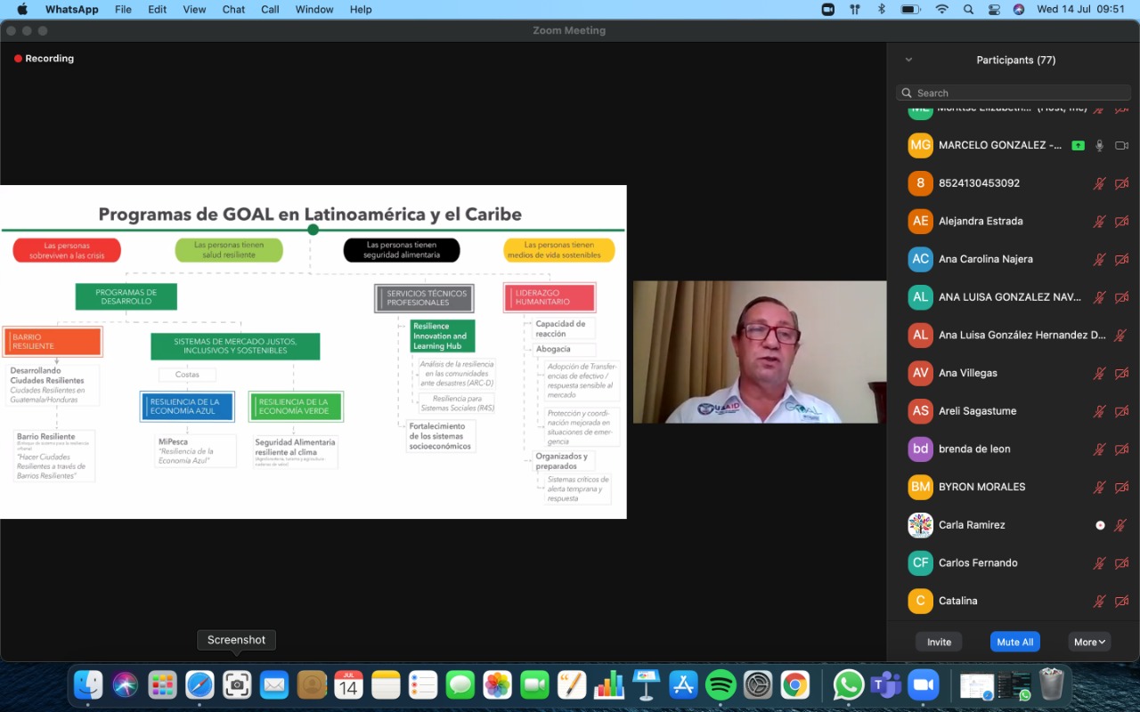Launch Microsoft Teams in the dock
Viewport: 1140px width, 712px height.
pos(886,684)
